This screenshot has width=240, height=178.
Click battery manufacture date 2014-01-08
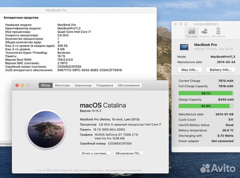tap(225, 114)
